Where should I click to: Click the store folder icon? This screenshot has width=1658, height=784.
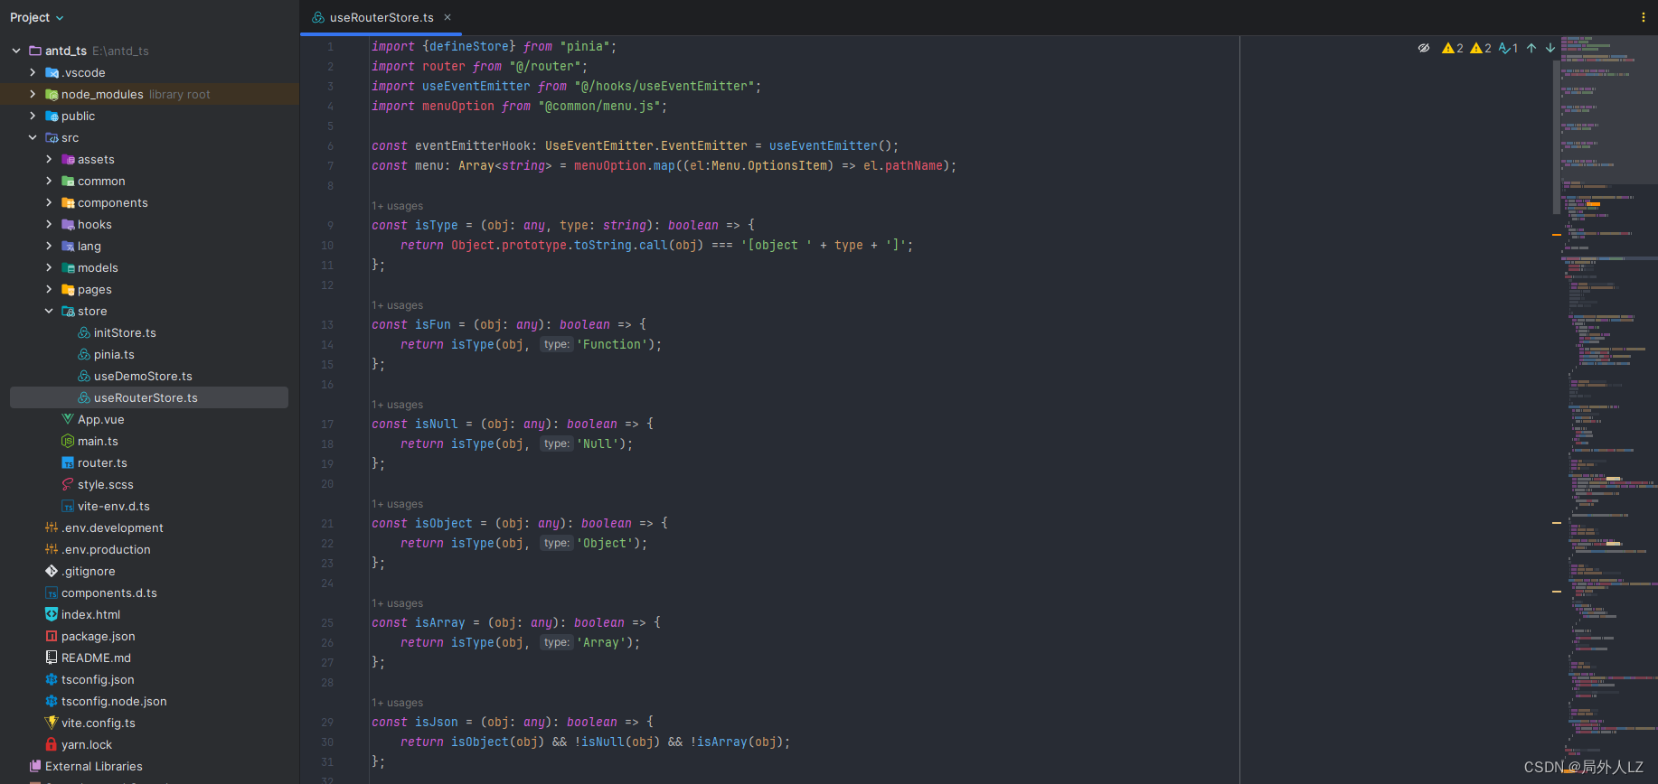click(x=69, y=311)
